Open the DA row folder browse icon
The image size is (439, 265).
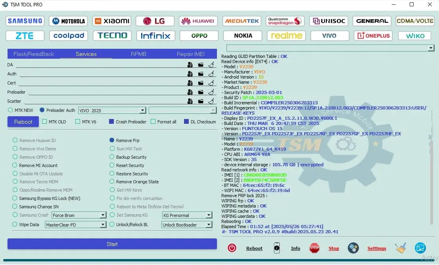pyautogui.click(x=201, y=65)
